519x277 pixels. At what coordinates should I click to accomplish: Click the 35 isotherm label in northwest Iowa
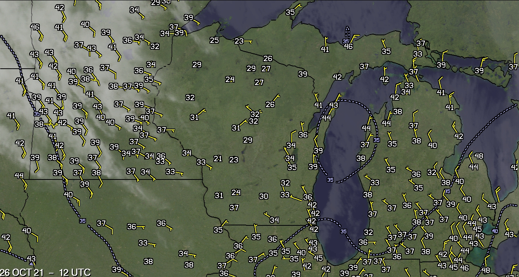tap(83, 220)
